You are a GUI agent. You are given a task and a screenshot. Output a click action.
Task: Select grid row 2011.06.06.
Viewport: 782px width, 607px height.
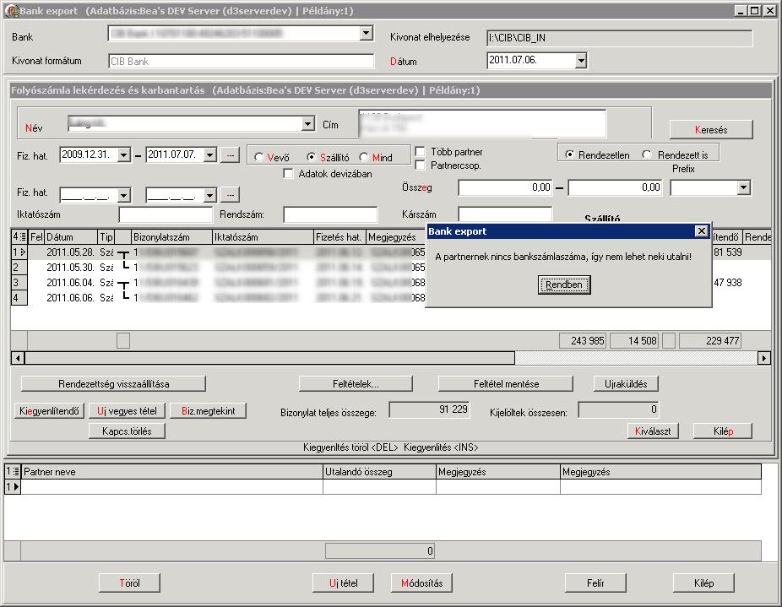pos(217,298)
